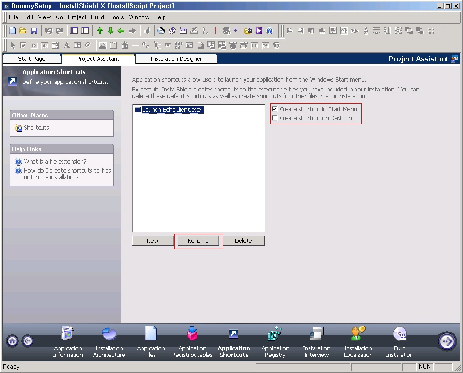
Task: Open the Shortcuts link in Other Places
Action: tap(32, 128)
